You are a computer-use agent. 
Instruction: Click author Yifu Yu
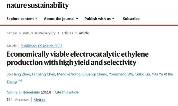pyautogui.click(x=157, y=74)
